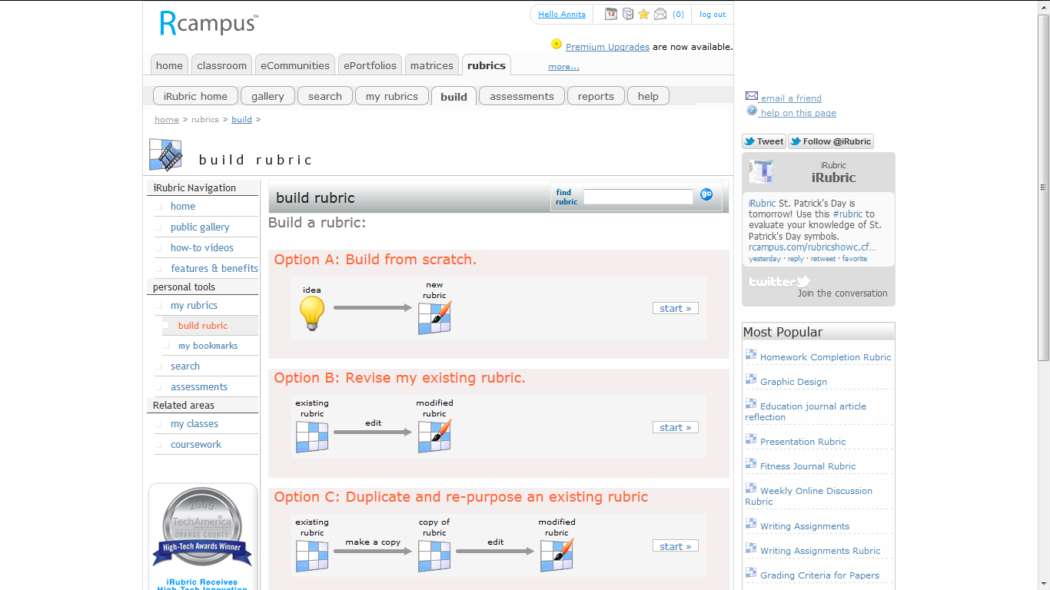Open the envelope messages icon

point(660,14)
